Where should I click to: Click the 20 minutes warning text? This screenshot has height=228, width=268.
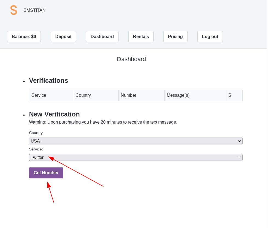pos(103,122)
